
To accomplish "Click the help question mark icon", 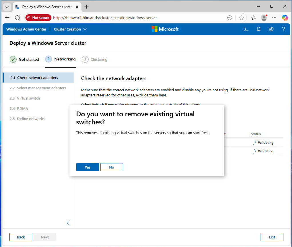I will pos(283,29).
